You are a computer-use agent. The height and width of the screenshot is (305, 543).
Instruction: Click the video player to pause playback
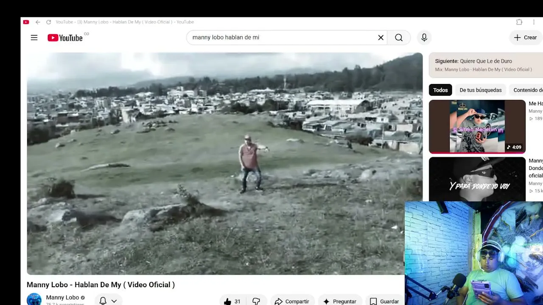point(225,164)
